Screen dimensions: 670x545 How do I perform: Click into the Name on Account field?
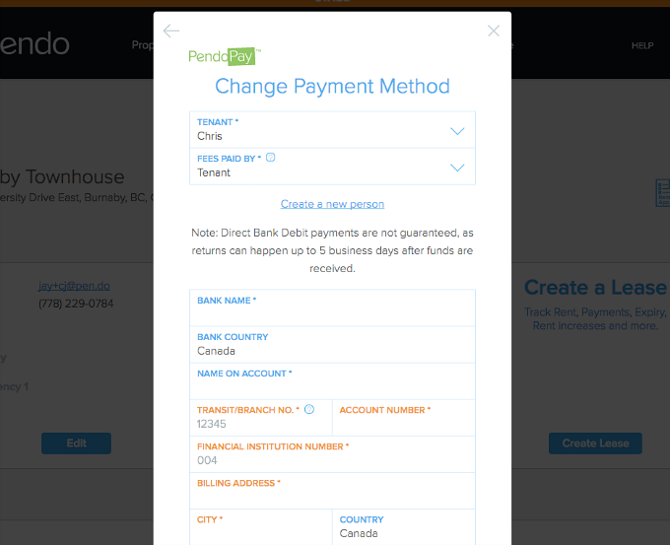(332, 381)
